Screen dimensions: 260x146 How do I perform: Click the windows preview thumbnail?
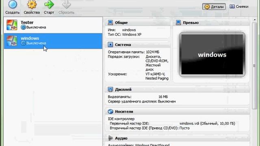pyautogui.click(x=212, y=54)
